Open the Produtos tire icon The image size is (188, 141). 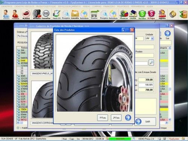click(x=37, y=14)
